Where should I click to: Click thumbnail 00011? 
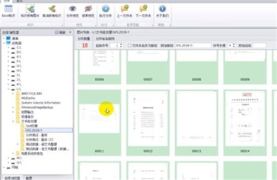pos(99,122)
